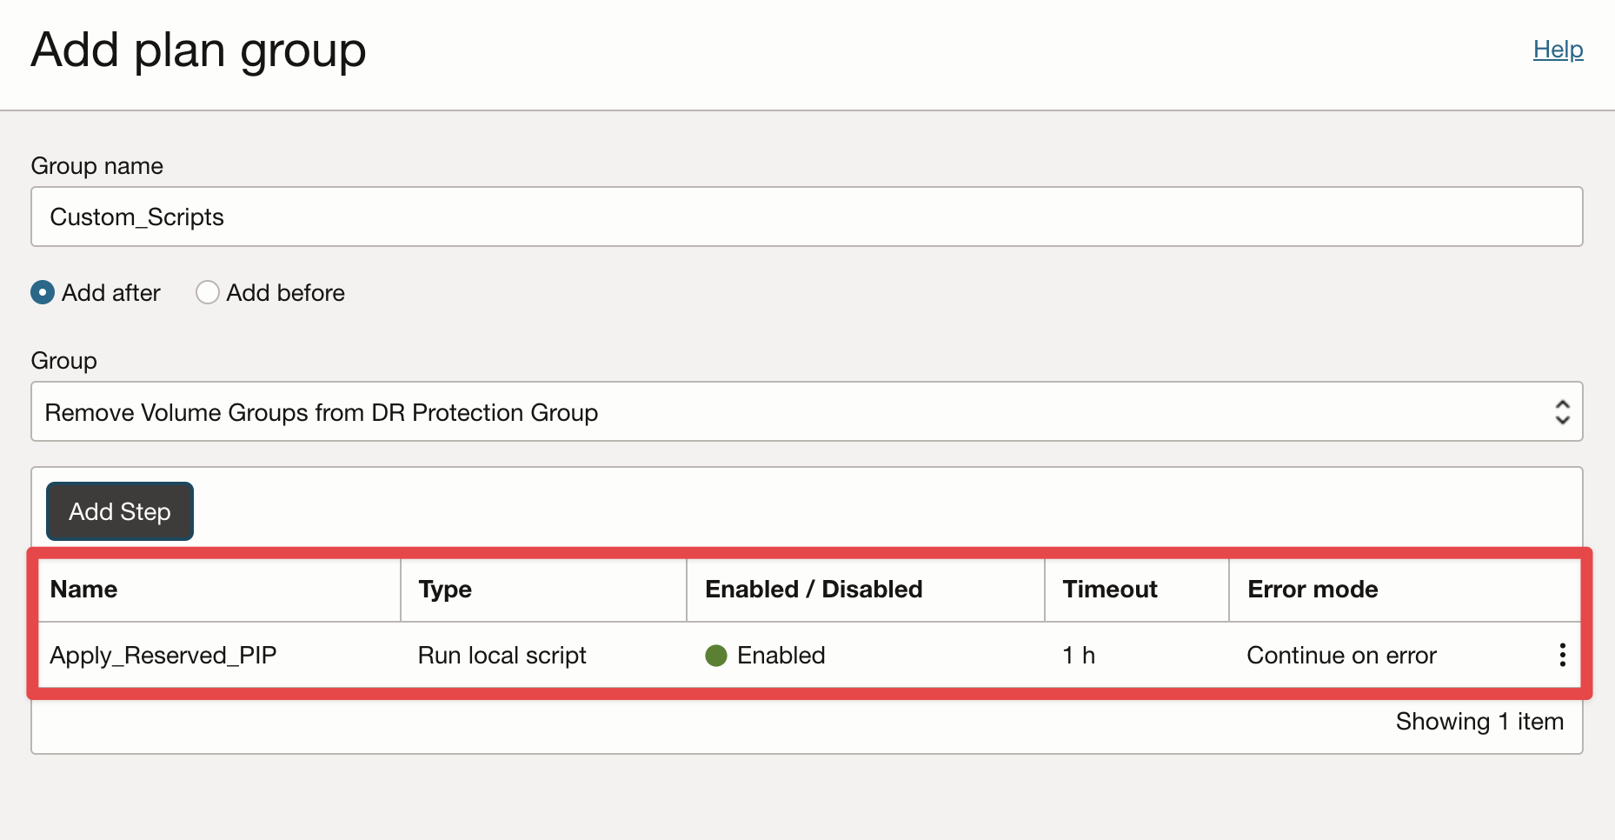The width and height of the screenshot is (1615, 840).
Task: Select the Apply_Reserved_PIP step name
Action: coord(163,656)
